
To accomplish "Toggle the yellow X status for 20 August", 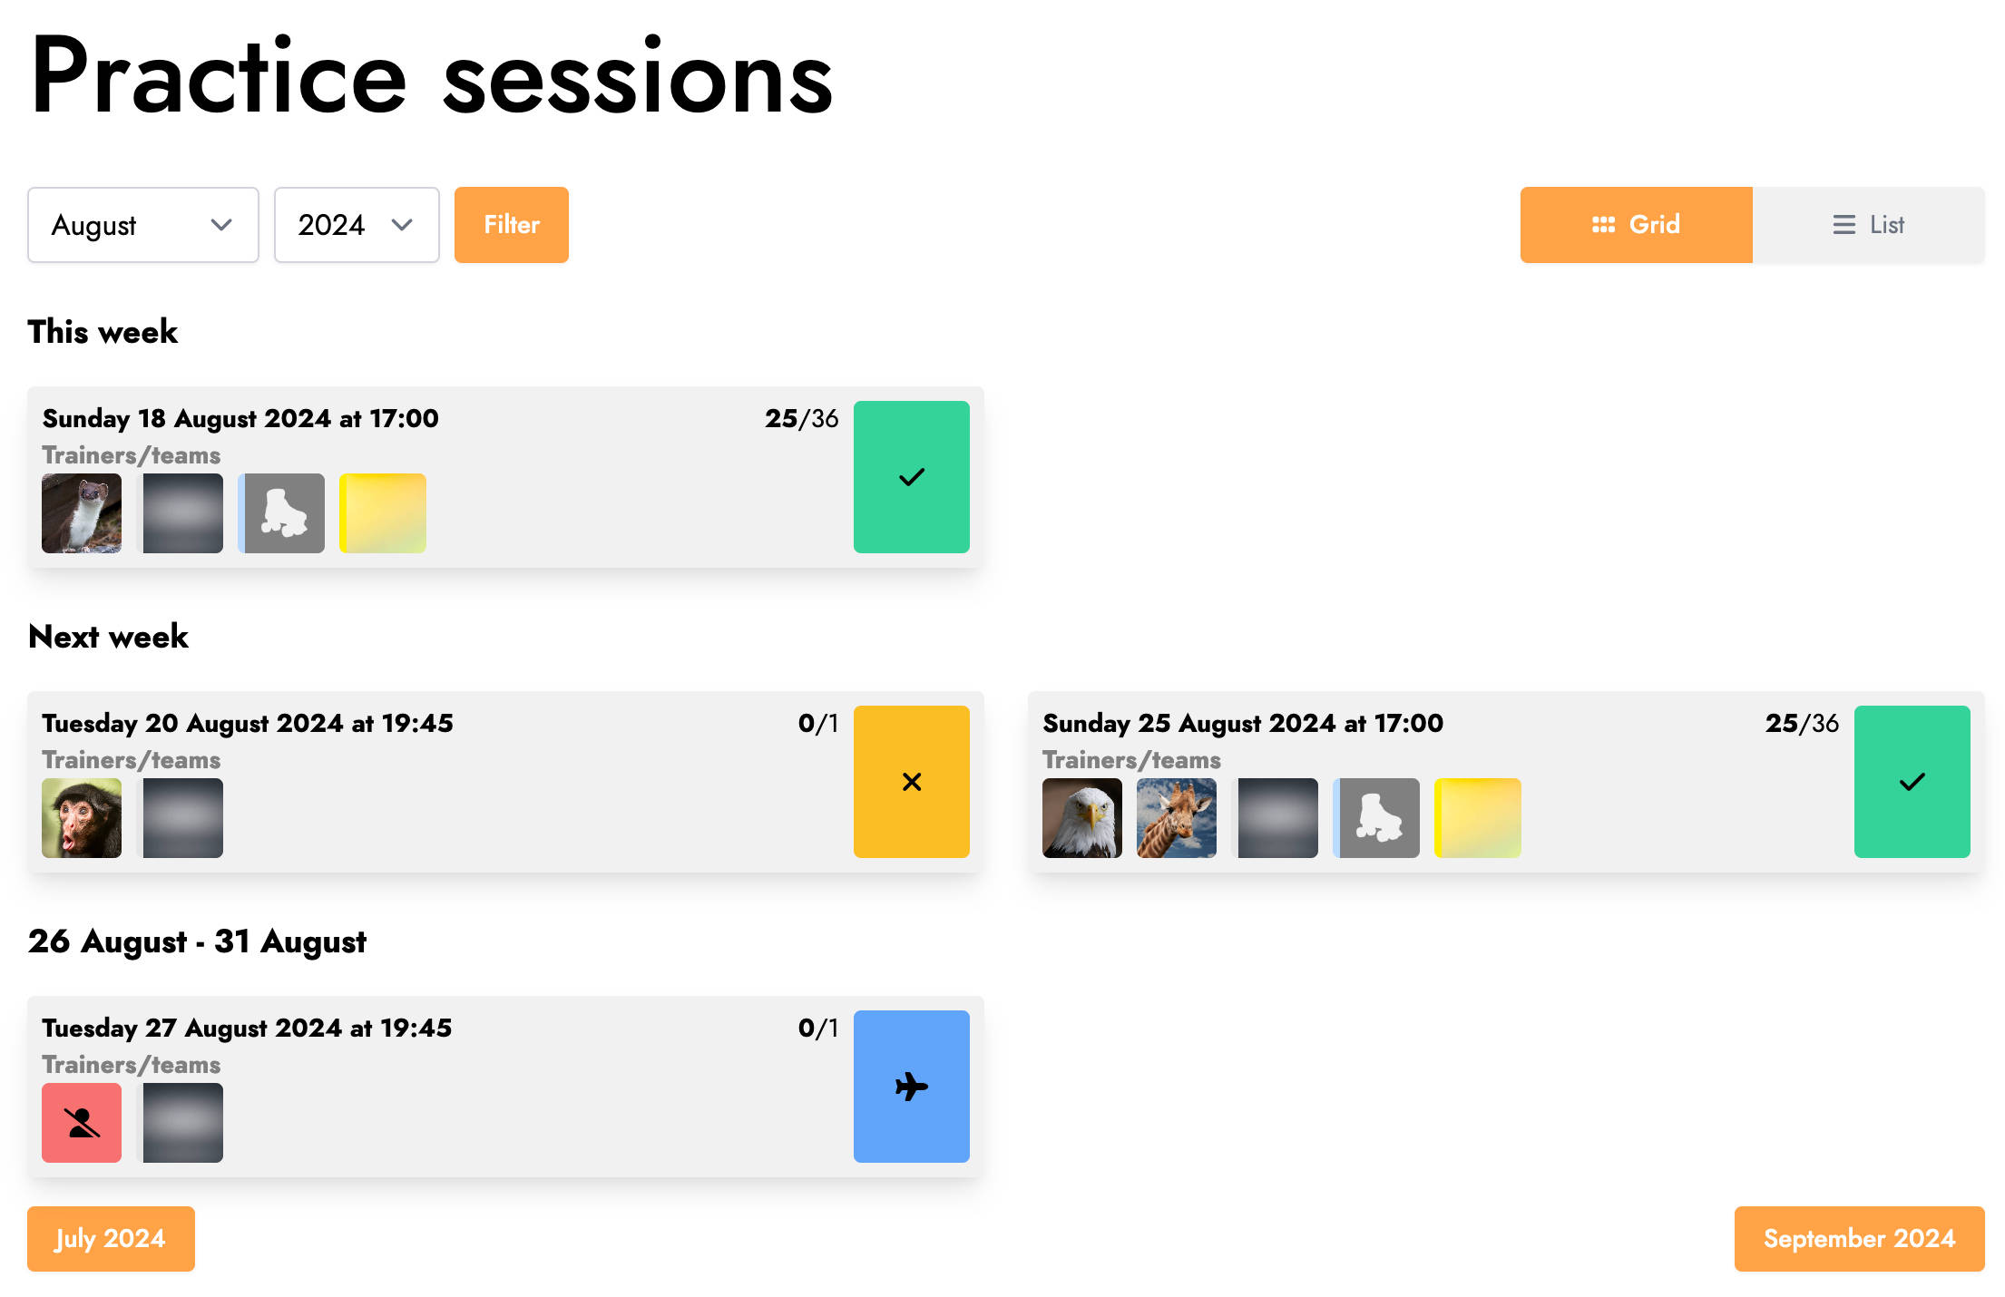I will 911,782.
